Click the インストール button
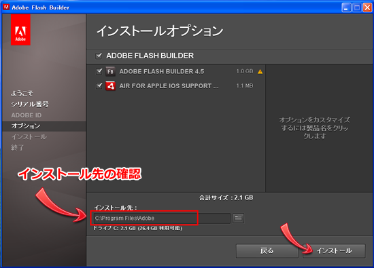Screen dimensions: 374x268 tap(334, 251)
